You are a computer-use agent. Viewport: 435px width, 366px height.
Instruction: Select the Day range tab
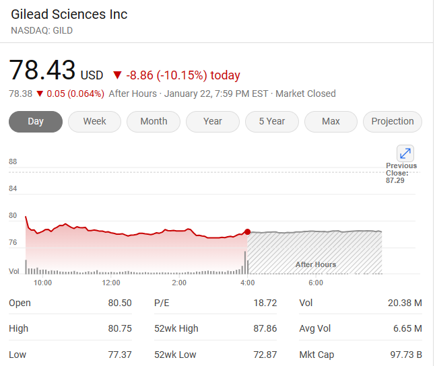(x=36, y=122)
